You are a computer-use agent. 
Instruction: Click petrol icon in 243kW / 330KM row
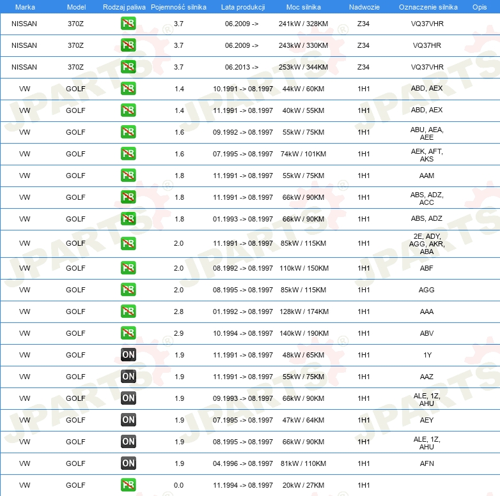pyautogui.click(x=128, y=45)
